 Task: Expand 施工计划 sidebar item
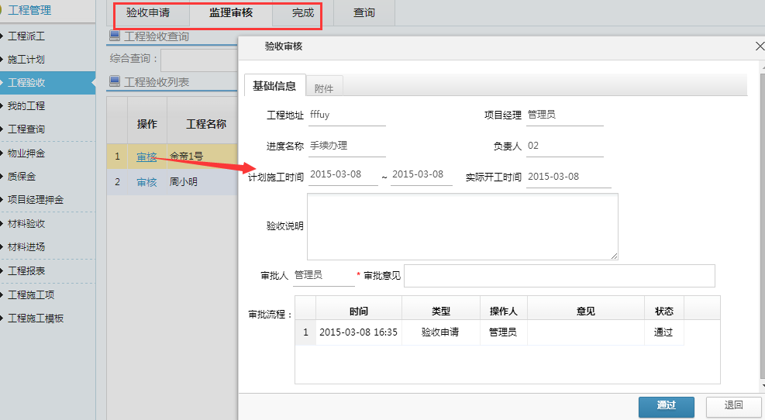26,59
